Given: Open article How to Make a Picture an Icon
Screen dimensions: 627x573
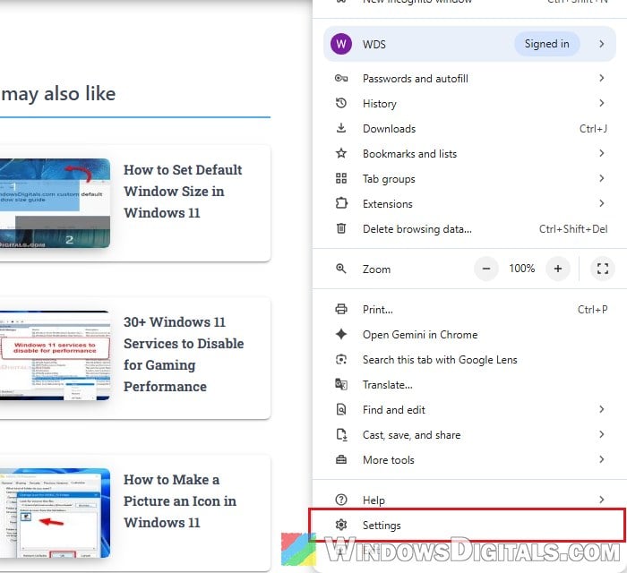Looking at the screenshot, I should click(x=180, y=501).
